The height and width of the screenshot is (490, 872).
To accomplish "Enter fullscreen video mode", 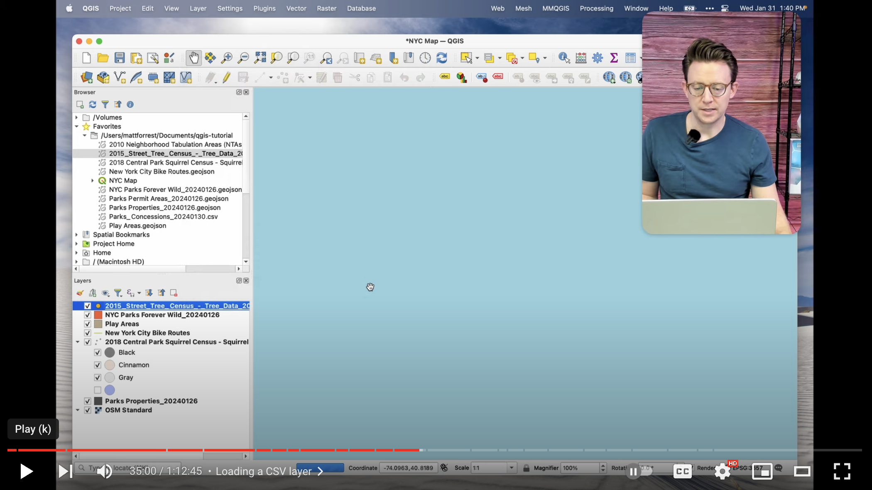I will click(842, 471).
